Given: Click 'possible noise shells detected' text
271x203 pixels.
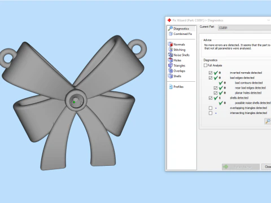Looking at the screenshot, I should point(252,103).
